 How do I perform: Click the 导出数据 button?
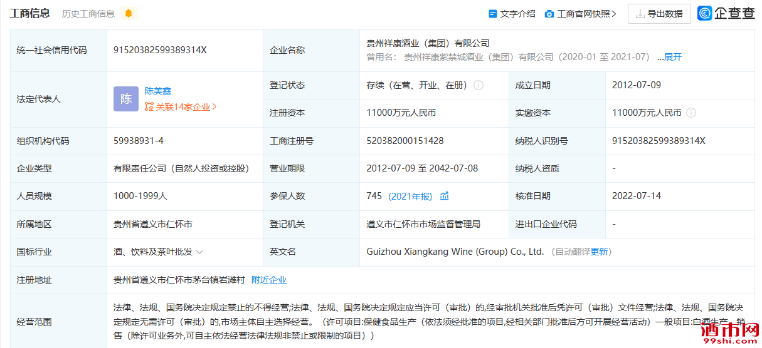pos(659,14)
